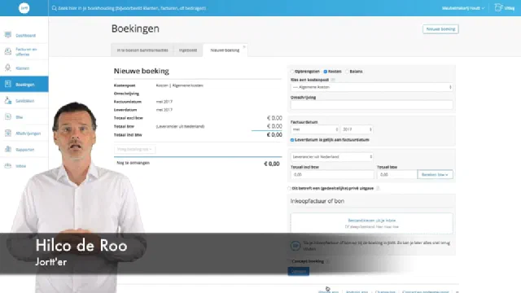Click the Facturen en offertes envelope icon
This screenshot has width=521, height=293.
[x=8, y=51]
